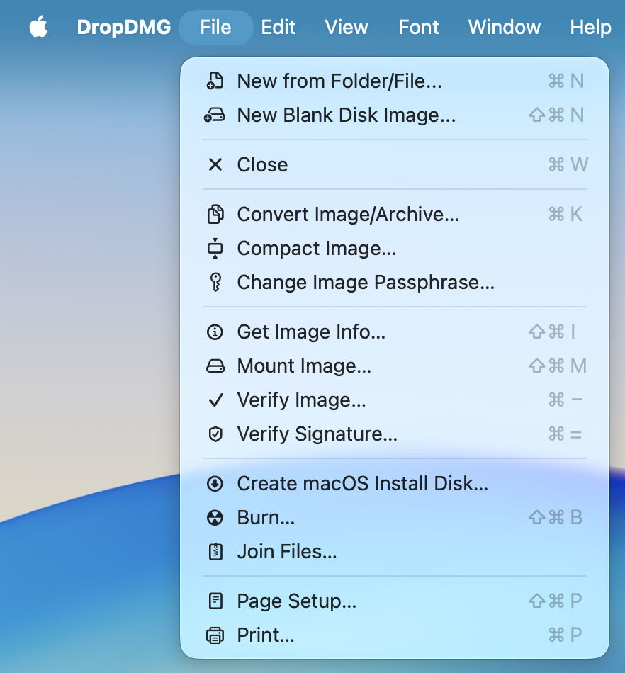
Task: Click the DropDMG application menu
Action: pos(124,27)
